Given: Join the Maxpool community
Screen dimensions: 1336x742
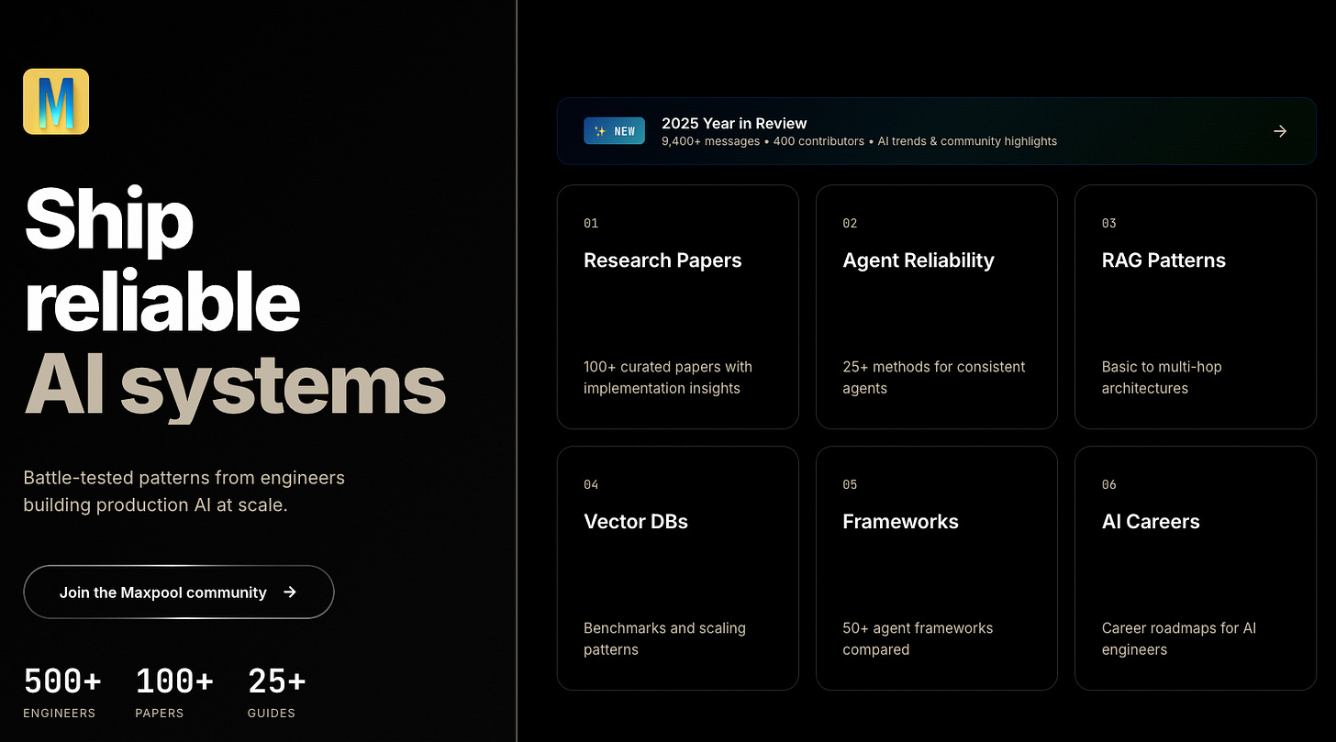Looking at the screenshot, I should tap(179, 592).
